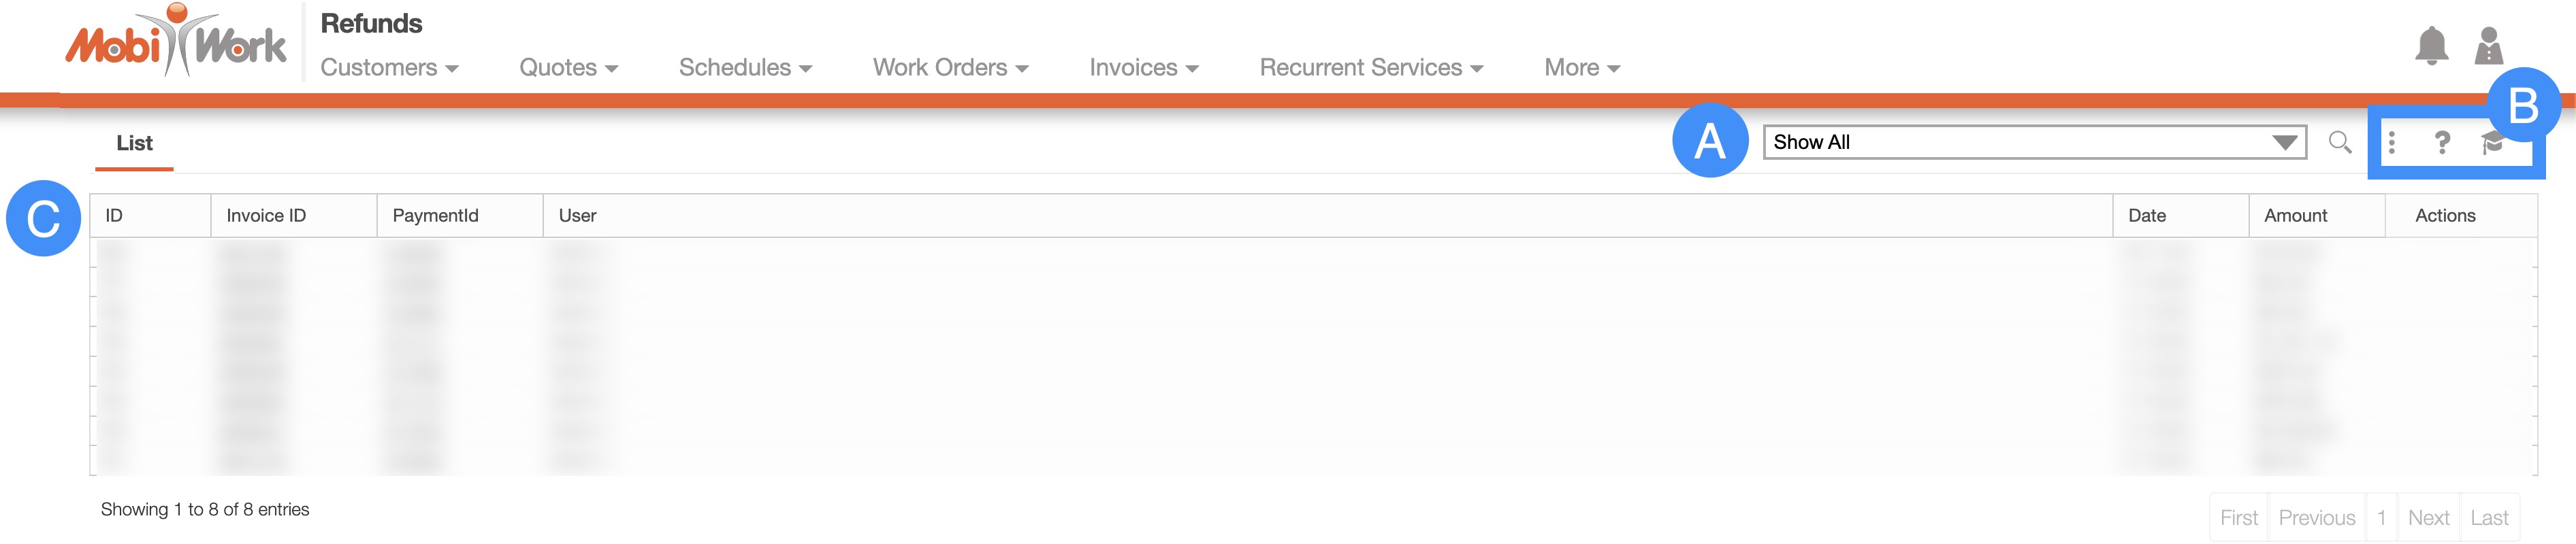Click the question mark help icon
Screen dimensions: 2576x544
click(2442, 143)
